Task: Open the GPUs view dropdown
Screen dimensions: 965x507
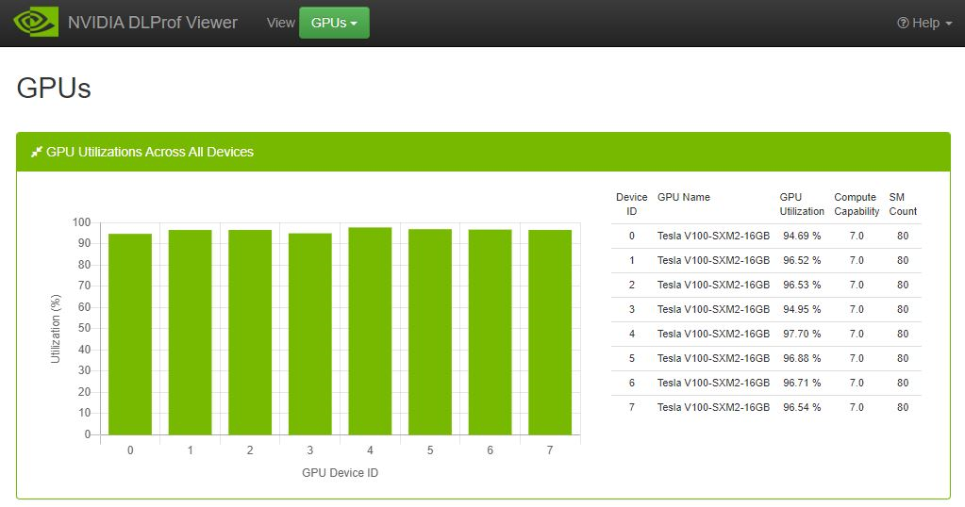Action: [x=334, y=23]
